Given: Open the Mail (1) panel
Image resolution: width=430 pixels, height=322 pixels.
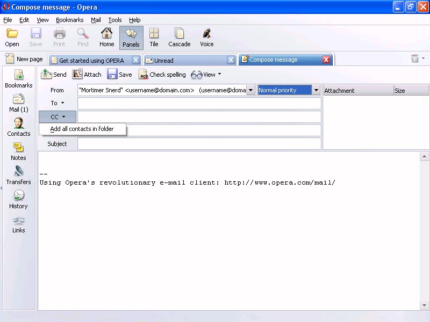Looking at the screenshot, I should [19, 103].
